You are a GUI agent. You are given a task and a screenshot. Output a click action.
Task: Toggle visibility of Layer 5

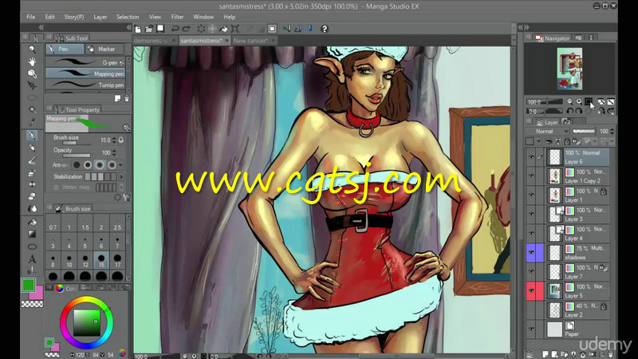531,290
